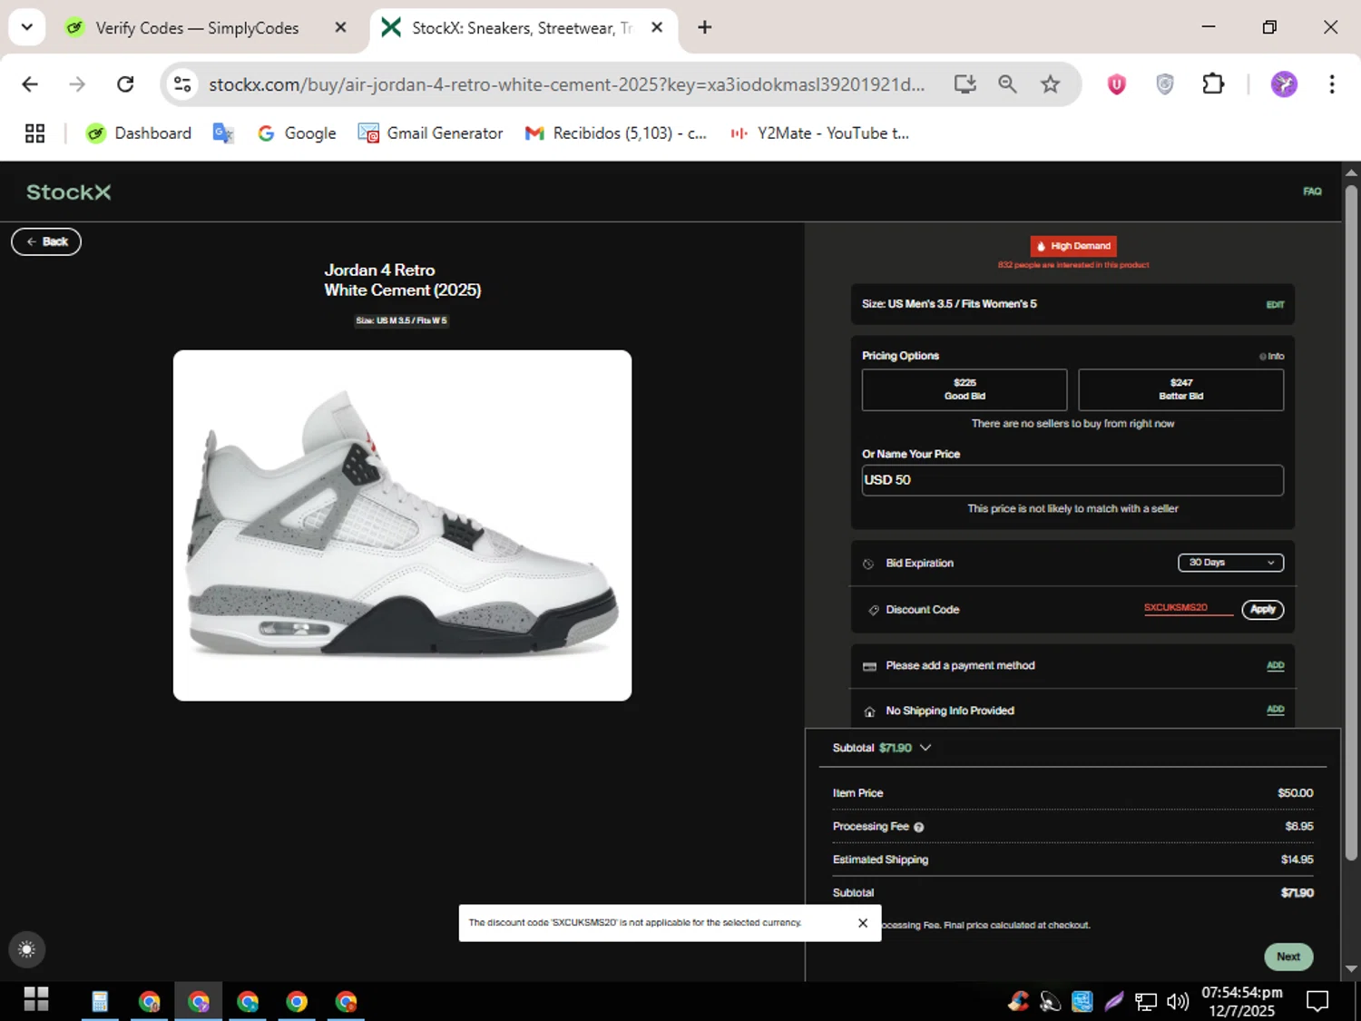Open the Windows notification center
The image size is (1361, 1021).
[1317, 1001]
